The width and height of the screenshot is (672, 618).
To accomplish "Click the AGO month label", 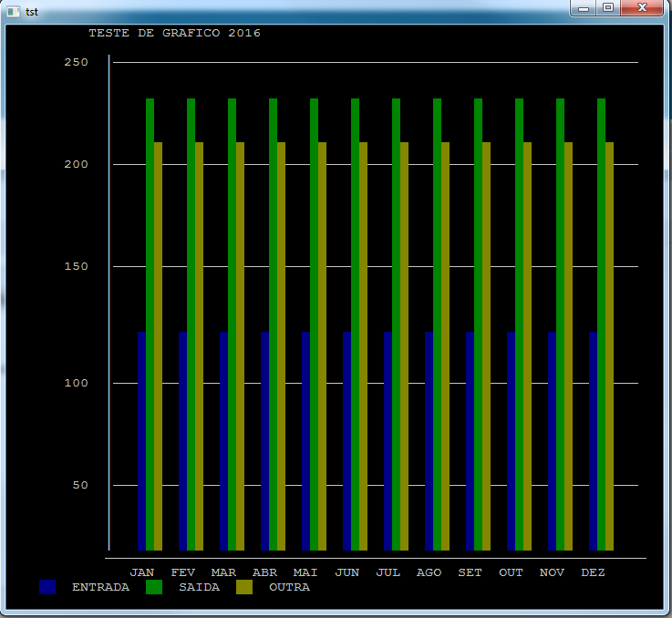I will point(429,572).
